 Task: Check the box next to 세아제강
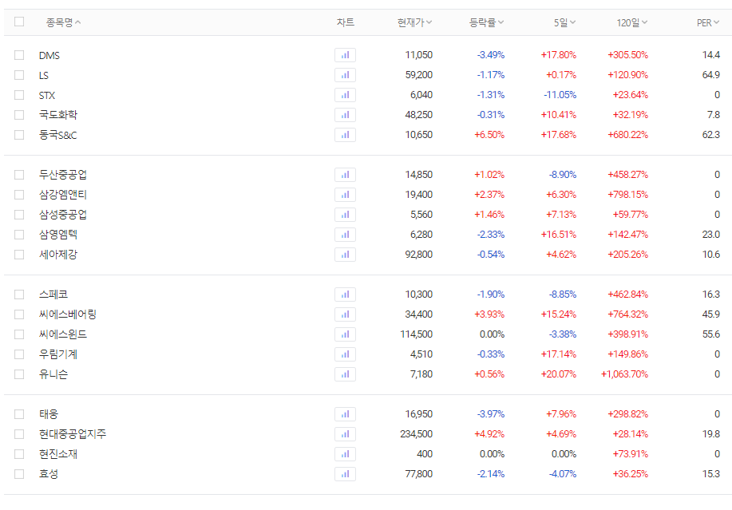pyautogui.click(x=19, y=255)
